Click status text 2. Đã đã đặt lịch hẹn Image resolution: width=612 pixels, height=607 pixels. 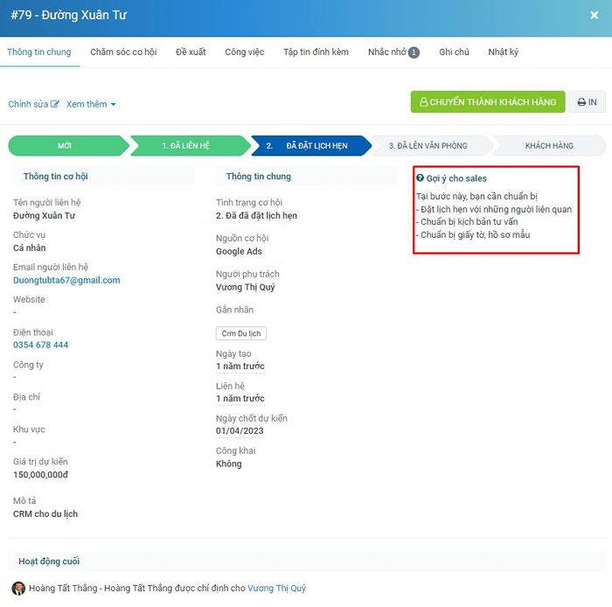256,215
